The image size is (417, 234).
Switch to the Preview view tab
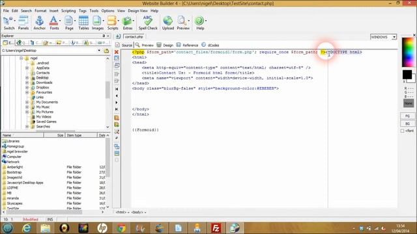coord(145,45)
